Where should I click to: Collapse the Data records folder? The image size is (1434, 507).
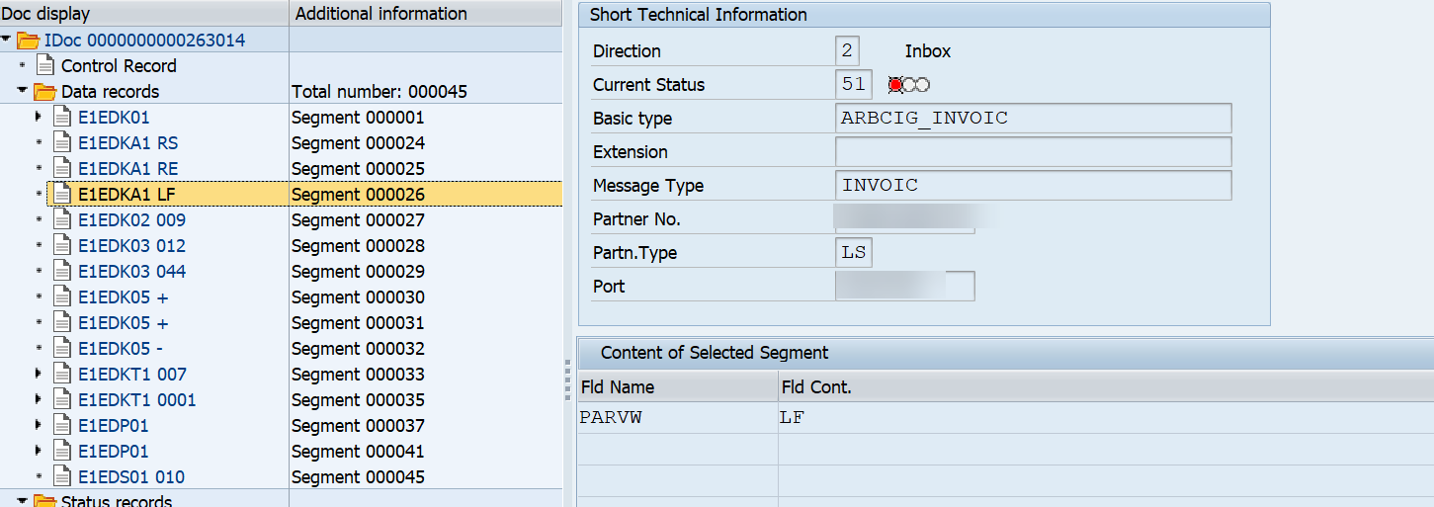(23, 92)
